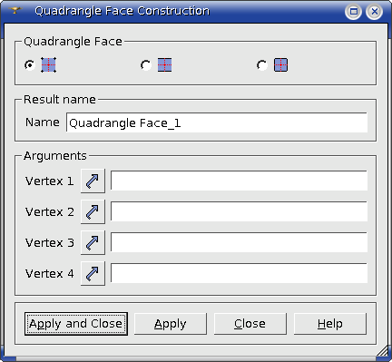Click the Apply button
The width and height of the screenshot is (392, 362).
tap(171, 324)
